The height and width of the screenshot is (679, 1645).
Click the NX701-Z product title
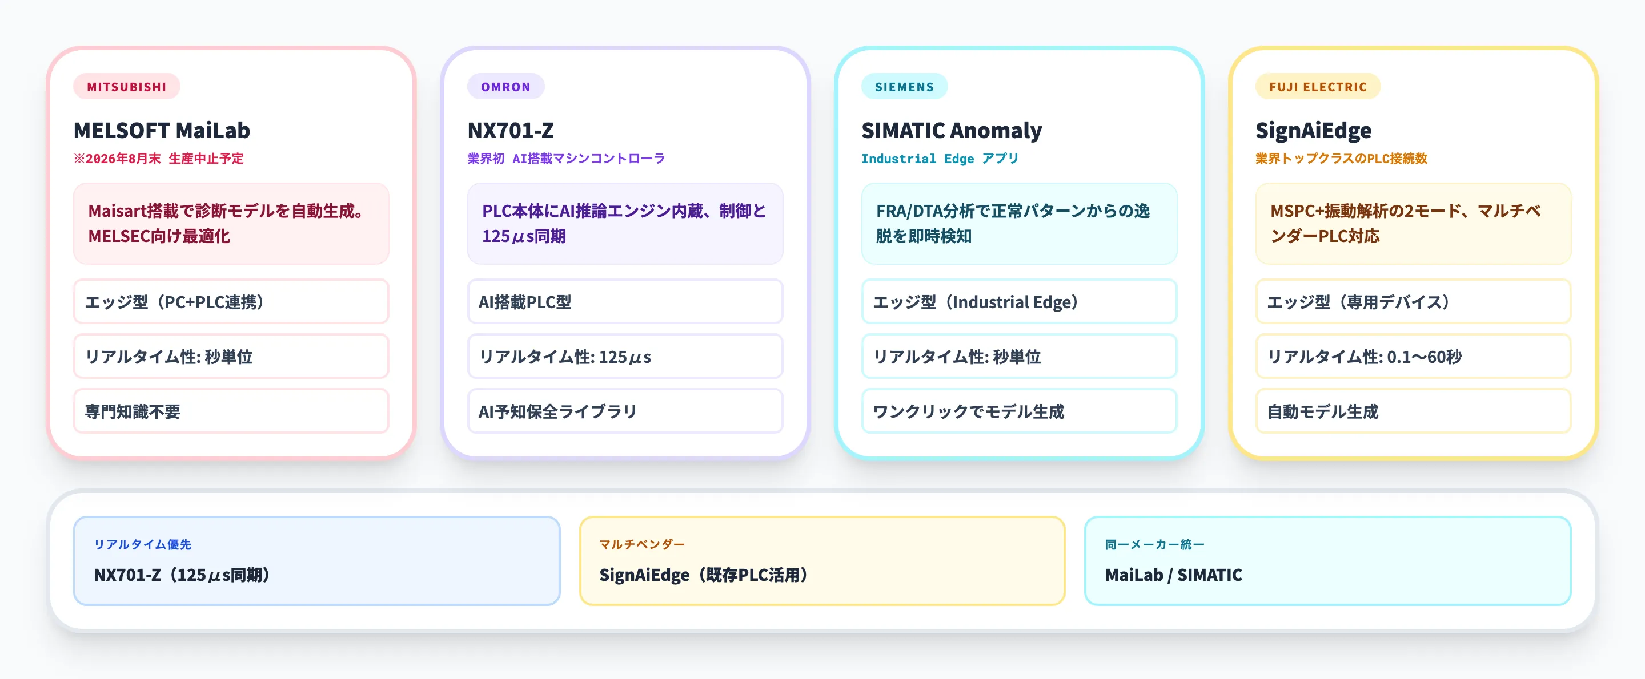click(x=510, y=131)
